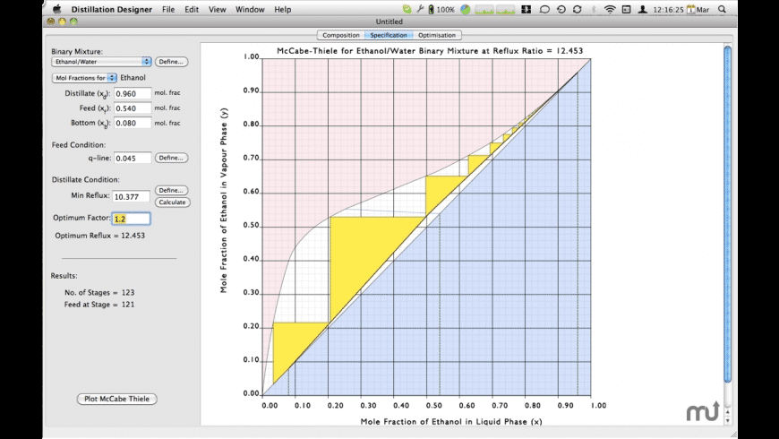The height and width of the screenshot is (439, 779).
Task: Click the black puzzle-piece menu bar icon
Action: tap(526, 10)
